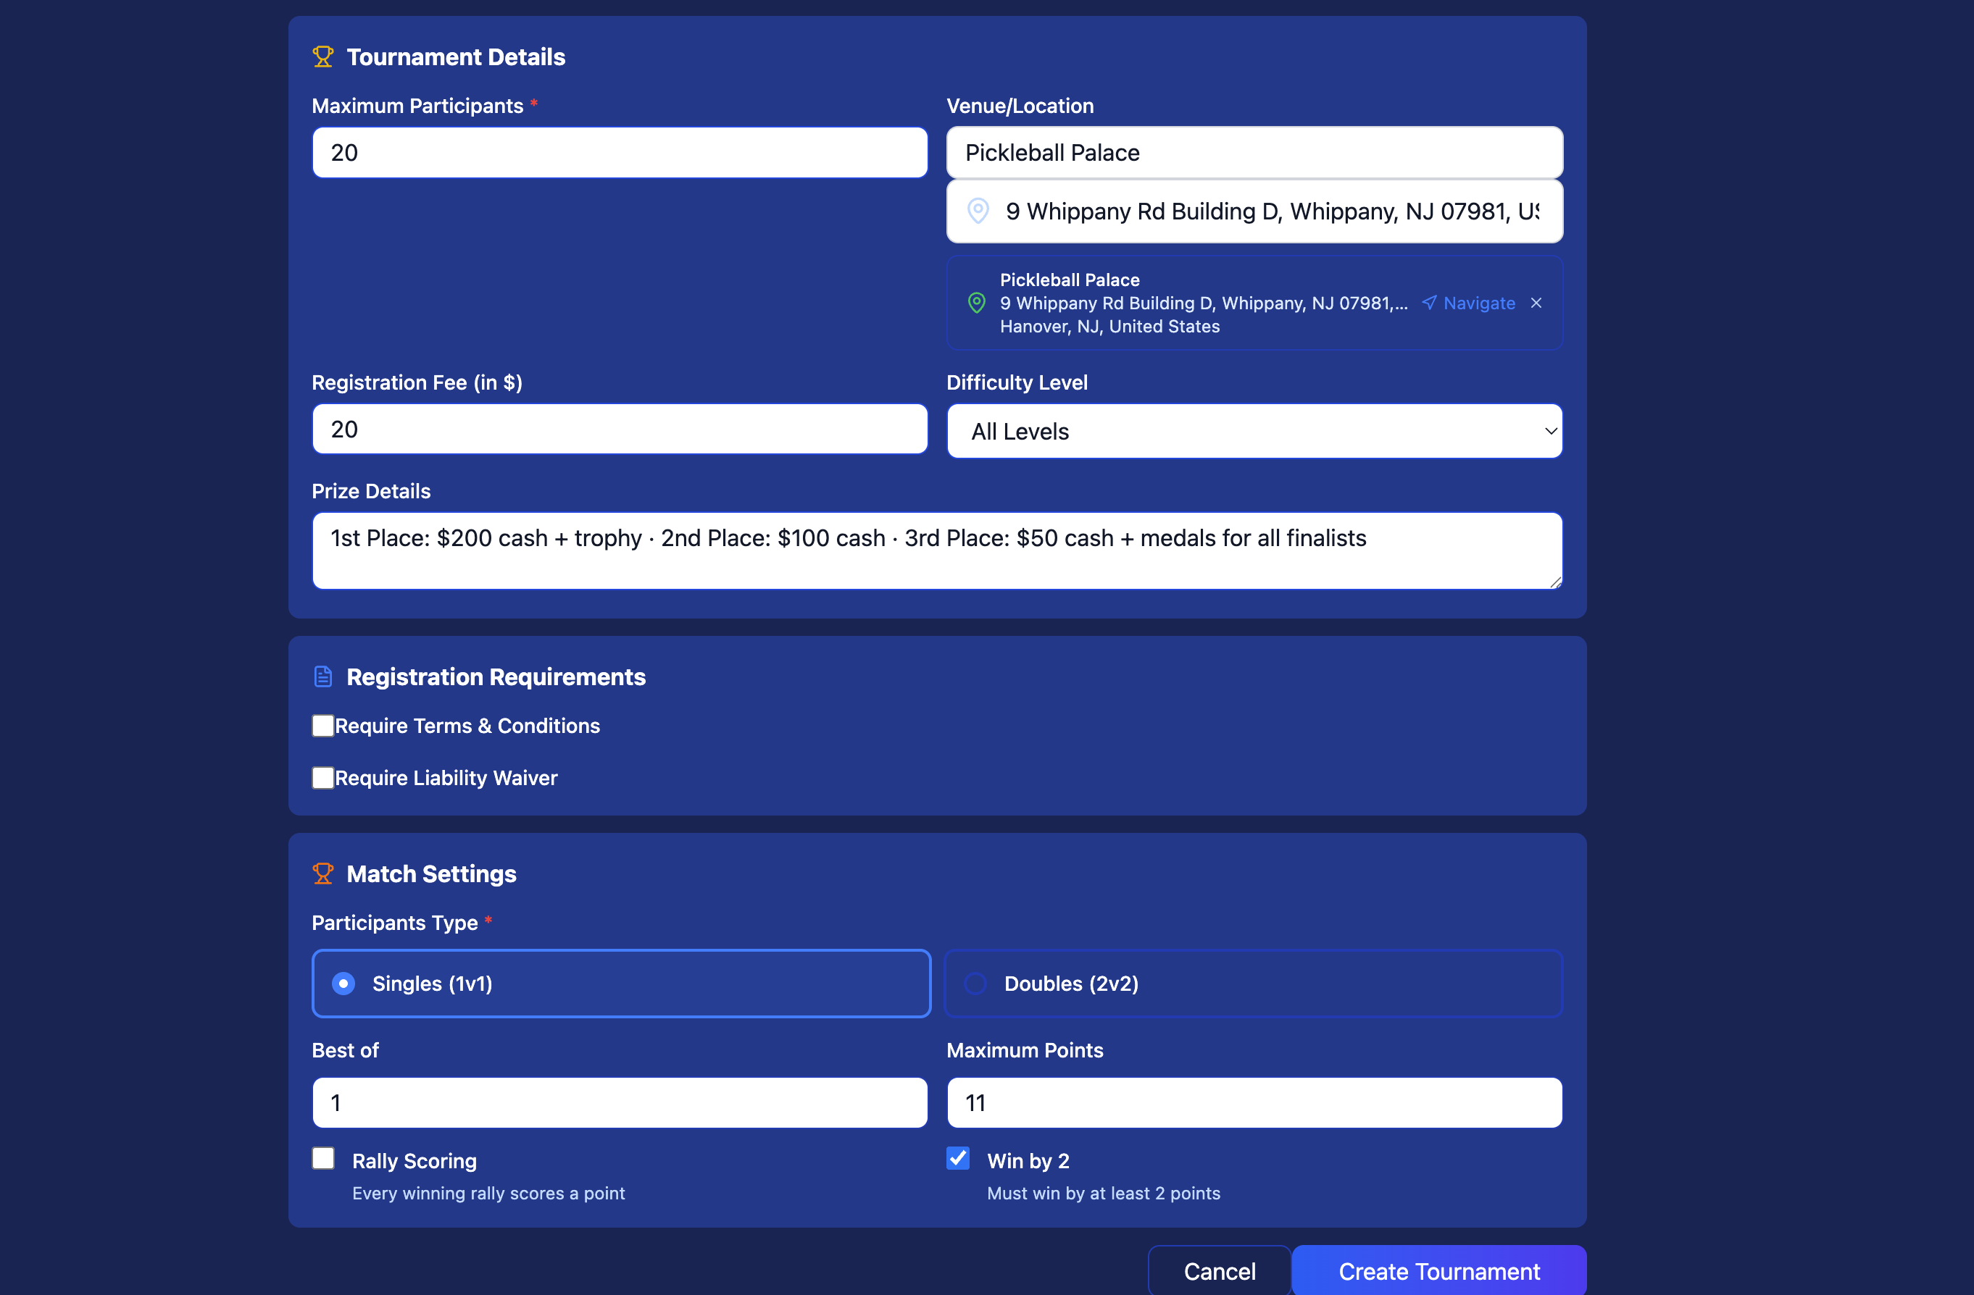This screenshot has width=1974, height=1295.
Task: Toggle the Rally Scoring checkbox
Action: [322, 1157]
